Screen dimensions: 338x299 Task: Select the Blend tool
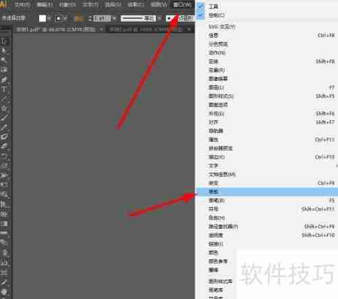[4, 243]
